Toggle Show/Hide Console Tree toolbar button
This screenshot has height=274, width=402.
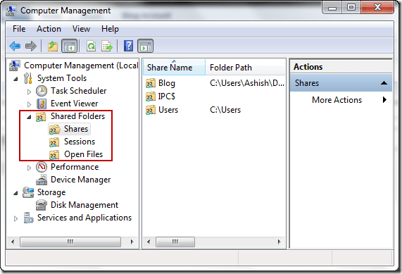69,46
